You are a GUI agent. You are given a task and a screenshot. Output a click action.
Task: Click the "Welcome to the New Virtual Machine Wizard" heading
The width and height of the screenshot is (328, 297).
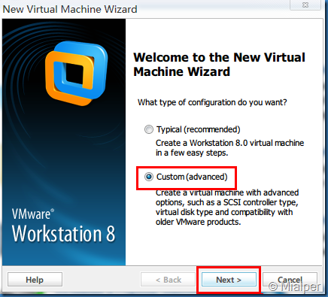pos(219,65)
